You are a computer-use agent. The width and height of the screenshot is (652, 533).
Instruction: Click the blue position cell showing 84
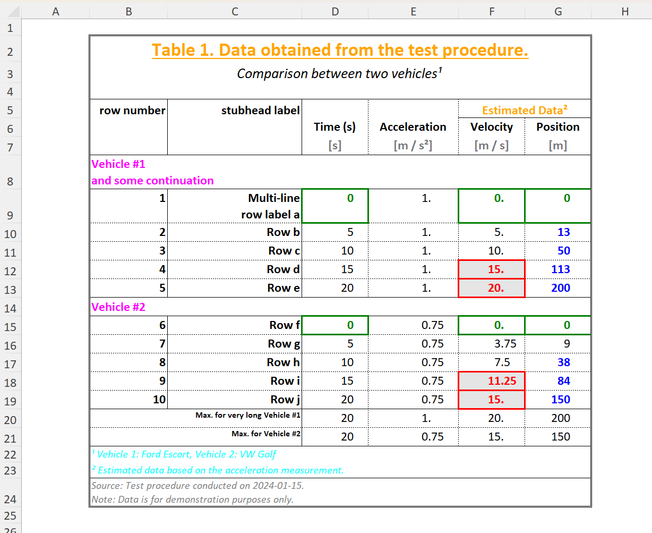558,381
